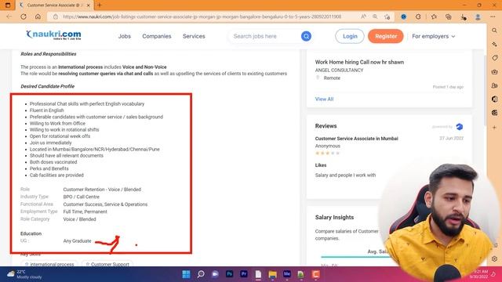The width and height of the screenshot is (502, 282).
Task: Click the browser address bar URL
Action: click(202, 16)
